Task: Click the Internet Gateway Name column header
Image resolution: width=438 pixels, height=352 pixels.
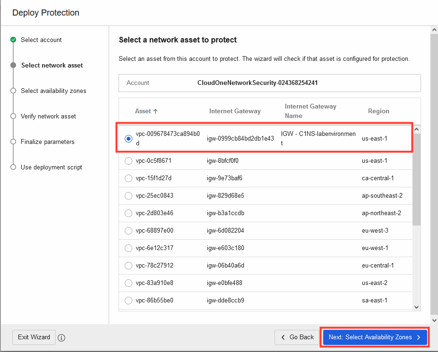Action: click(x=310, y=111)
